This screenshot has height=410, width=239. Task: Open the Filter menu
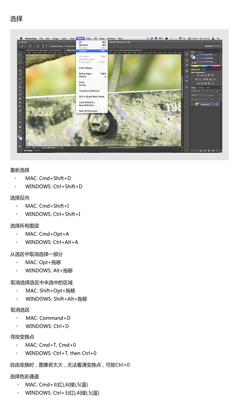coord(89,39)
